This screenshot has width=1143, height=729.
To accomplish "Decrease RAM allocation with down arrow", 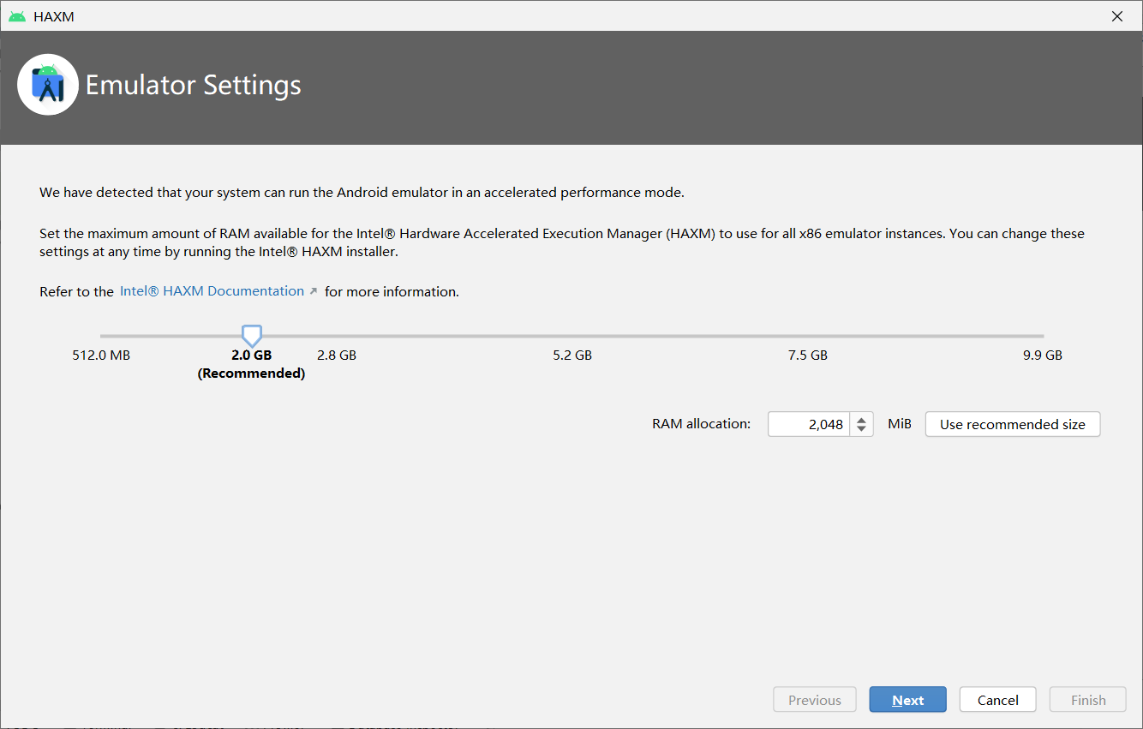I will (861, 430).
